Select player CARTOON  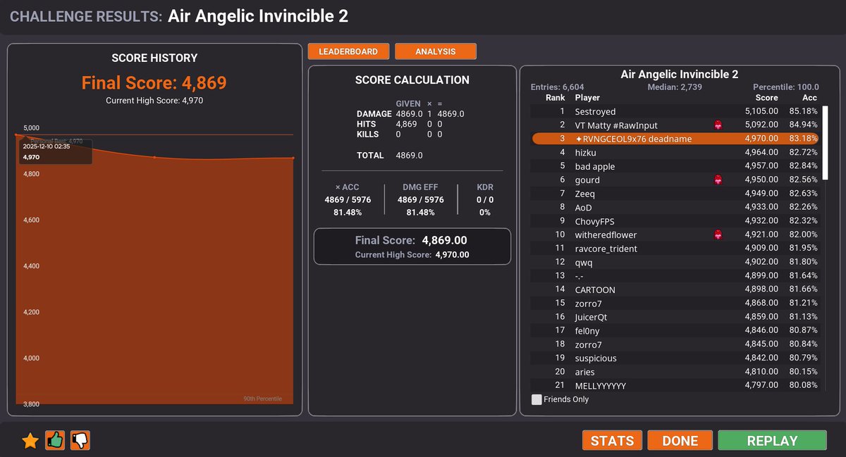click(676, 289)
